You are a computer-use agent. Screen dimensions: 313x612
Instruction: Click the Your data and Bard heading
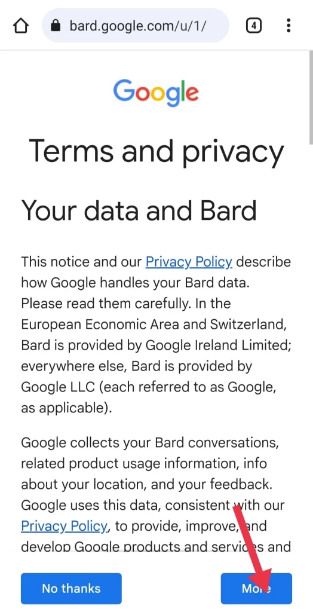[x=139, y=210]
